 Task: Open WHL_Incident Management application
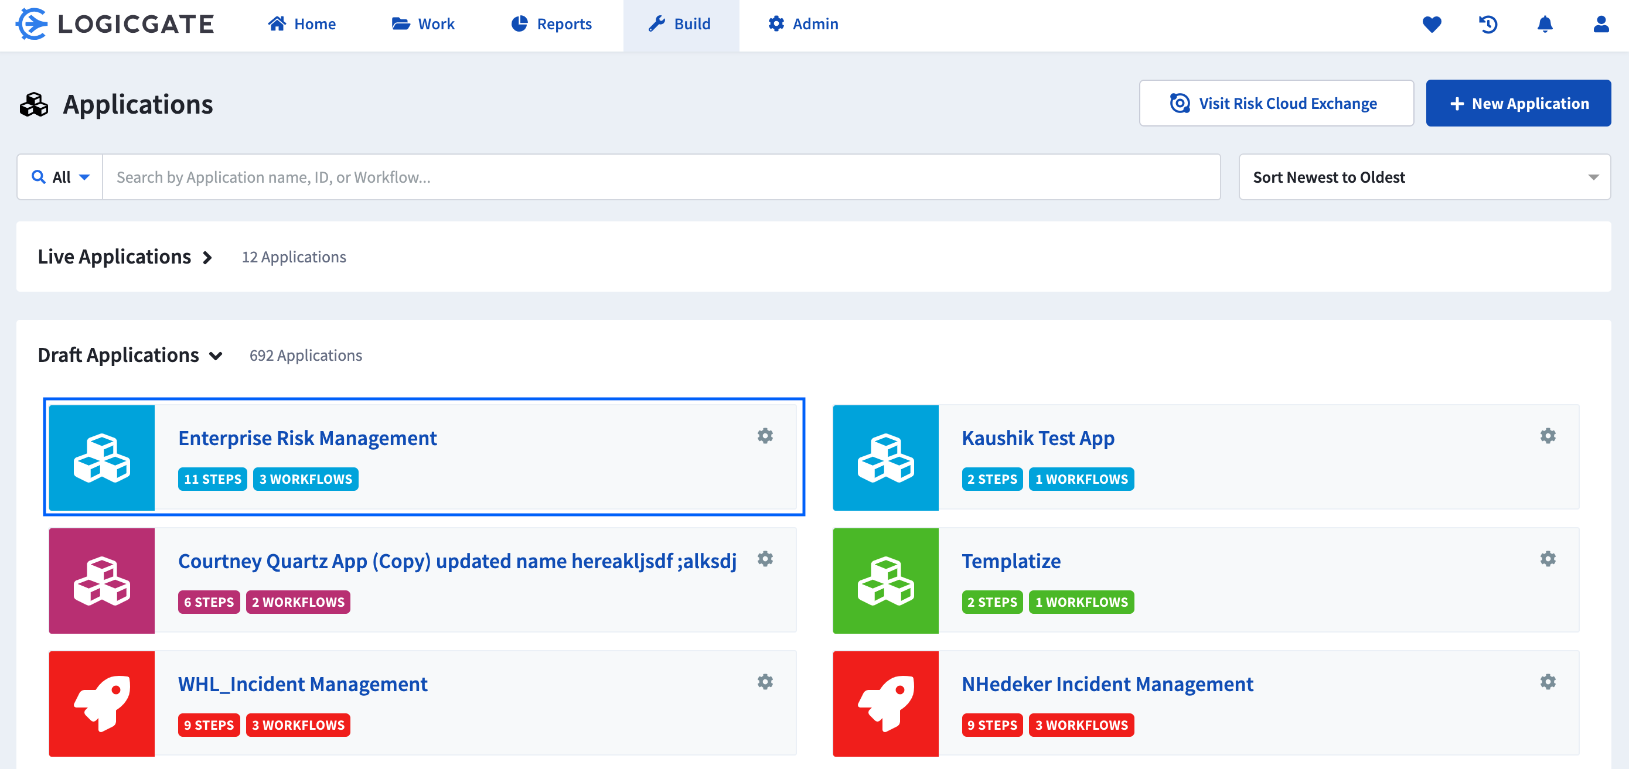coord(302,684)
